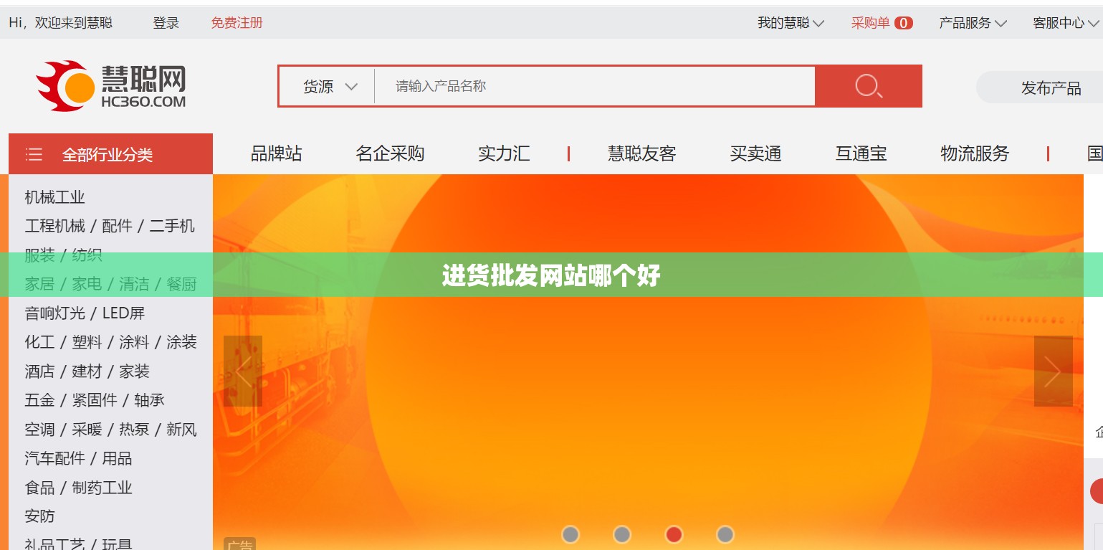The width and height of the screenshot is (1103, 550).
Task: Expand 产品服务 dropdown menu
Action: pyautogui.click(x=973, y=23)
